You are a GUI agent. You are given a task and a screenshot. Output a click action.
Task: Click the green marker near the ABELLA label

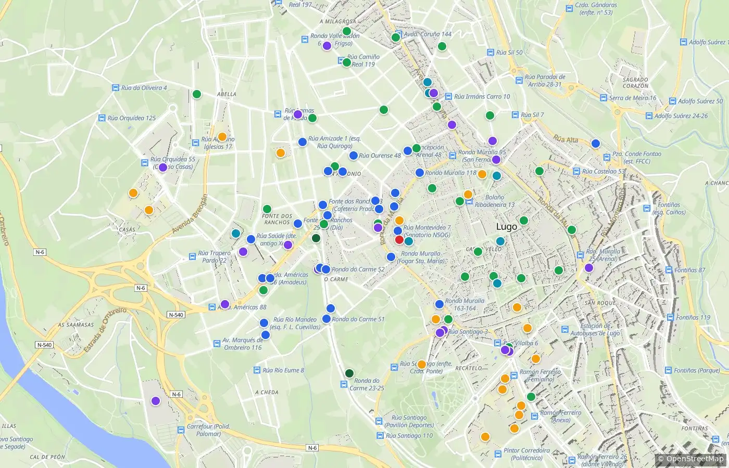[197, 94]
